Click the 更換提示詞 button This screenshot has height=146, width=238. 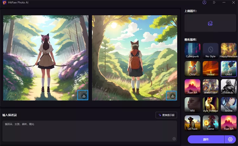point(166,115)
